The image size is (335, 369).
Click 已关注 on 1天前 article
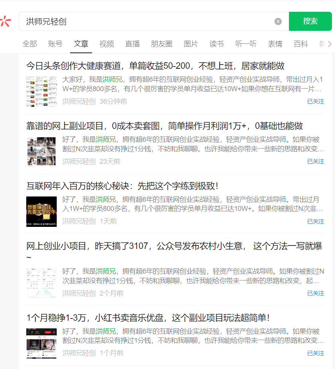[x=316, y=222]
